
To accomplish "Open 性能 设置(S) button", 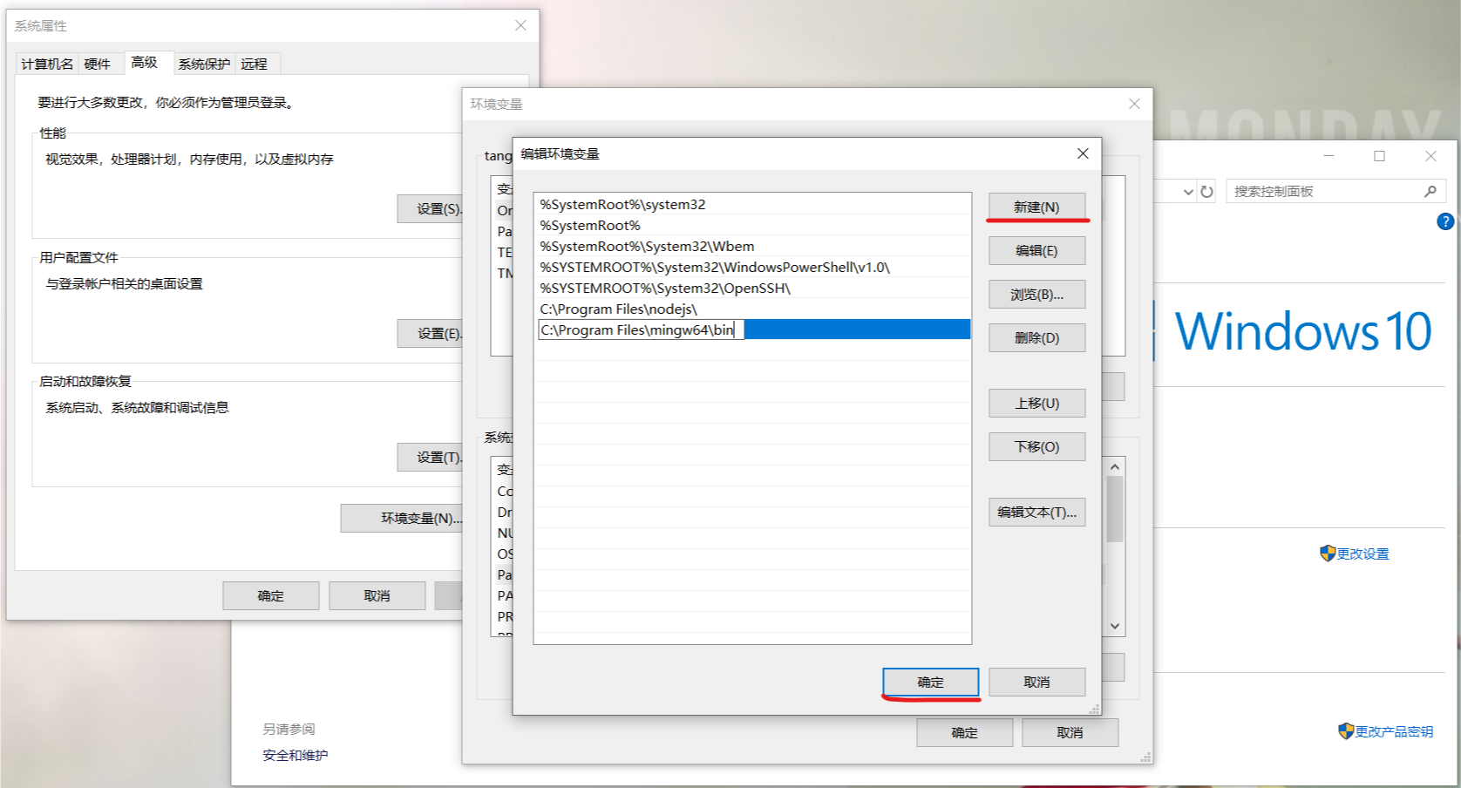I will pos(431,208).
